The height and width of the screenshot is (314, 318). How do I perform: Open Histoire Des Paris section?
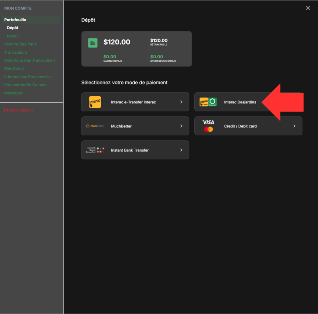click(x=20, y=44)
